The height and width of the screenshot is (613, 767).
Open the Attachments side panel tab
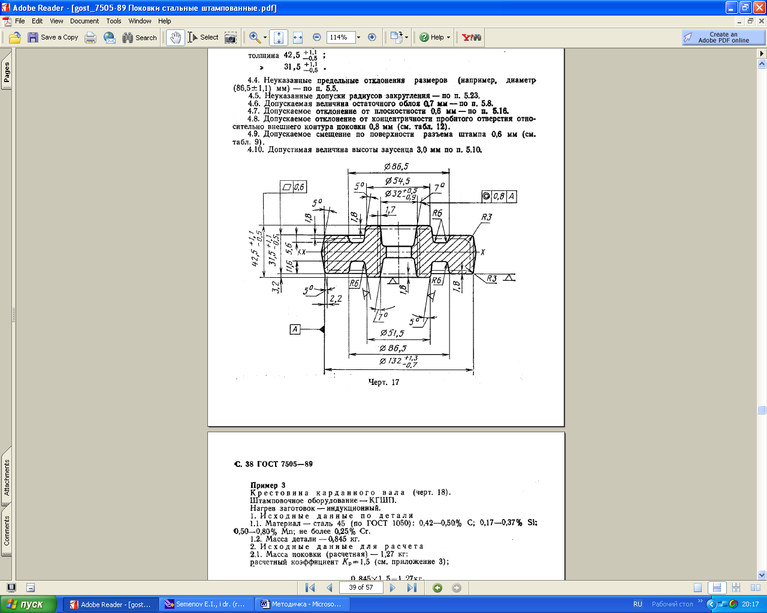click(7, 477)
